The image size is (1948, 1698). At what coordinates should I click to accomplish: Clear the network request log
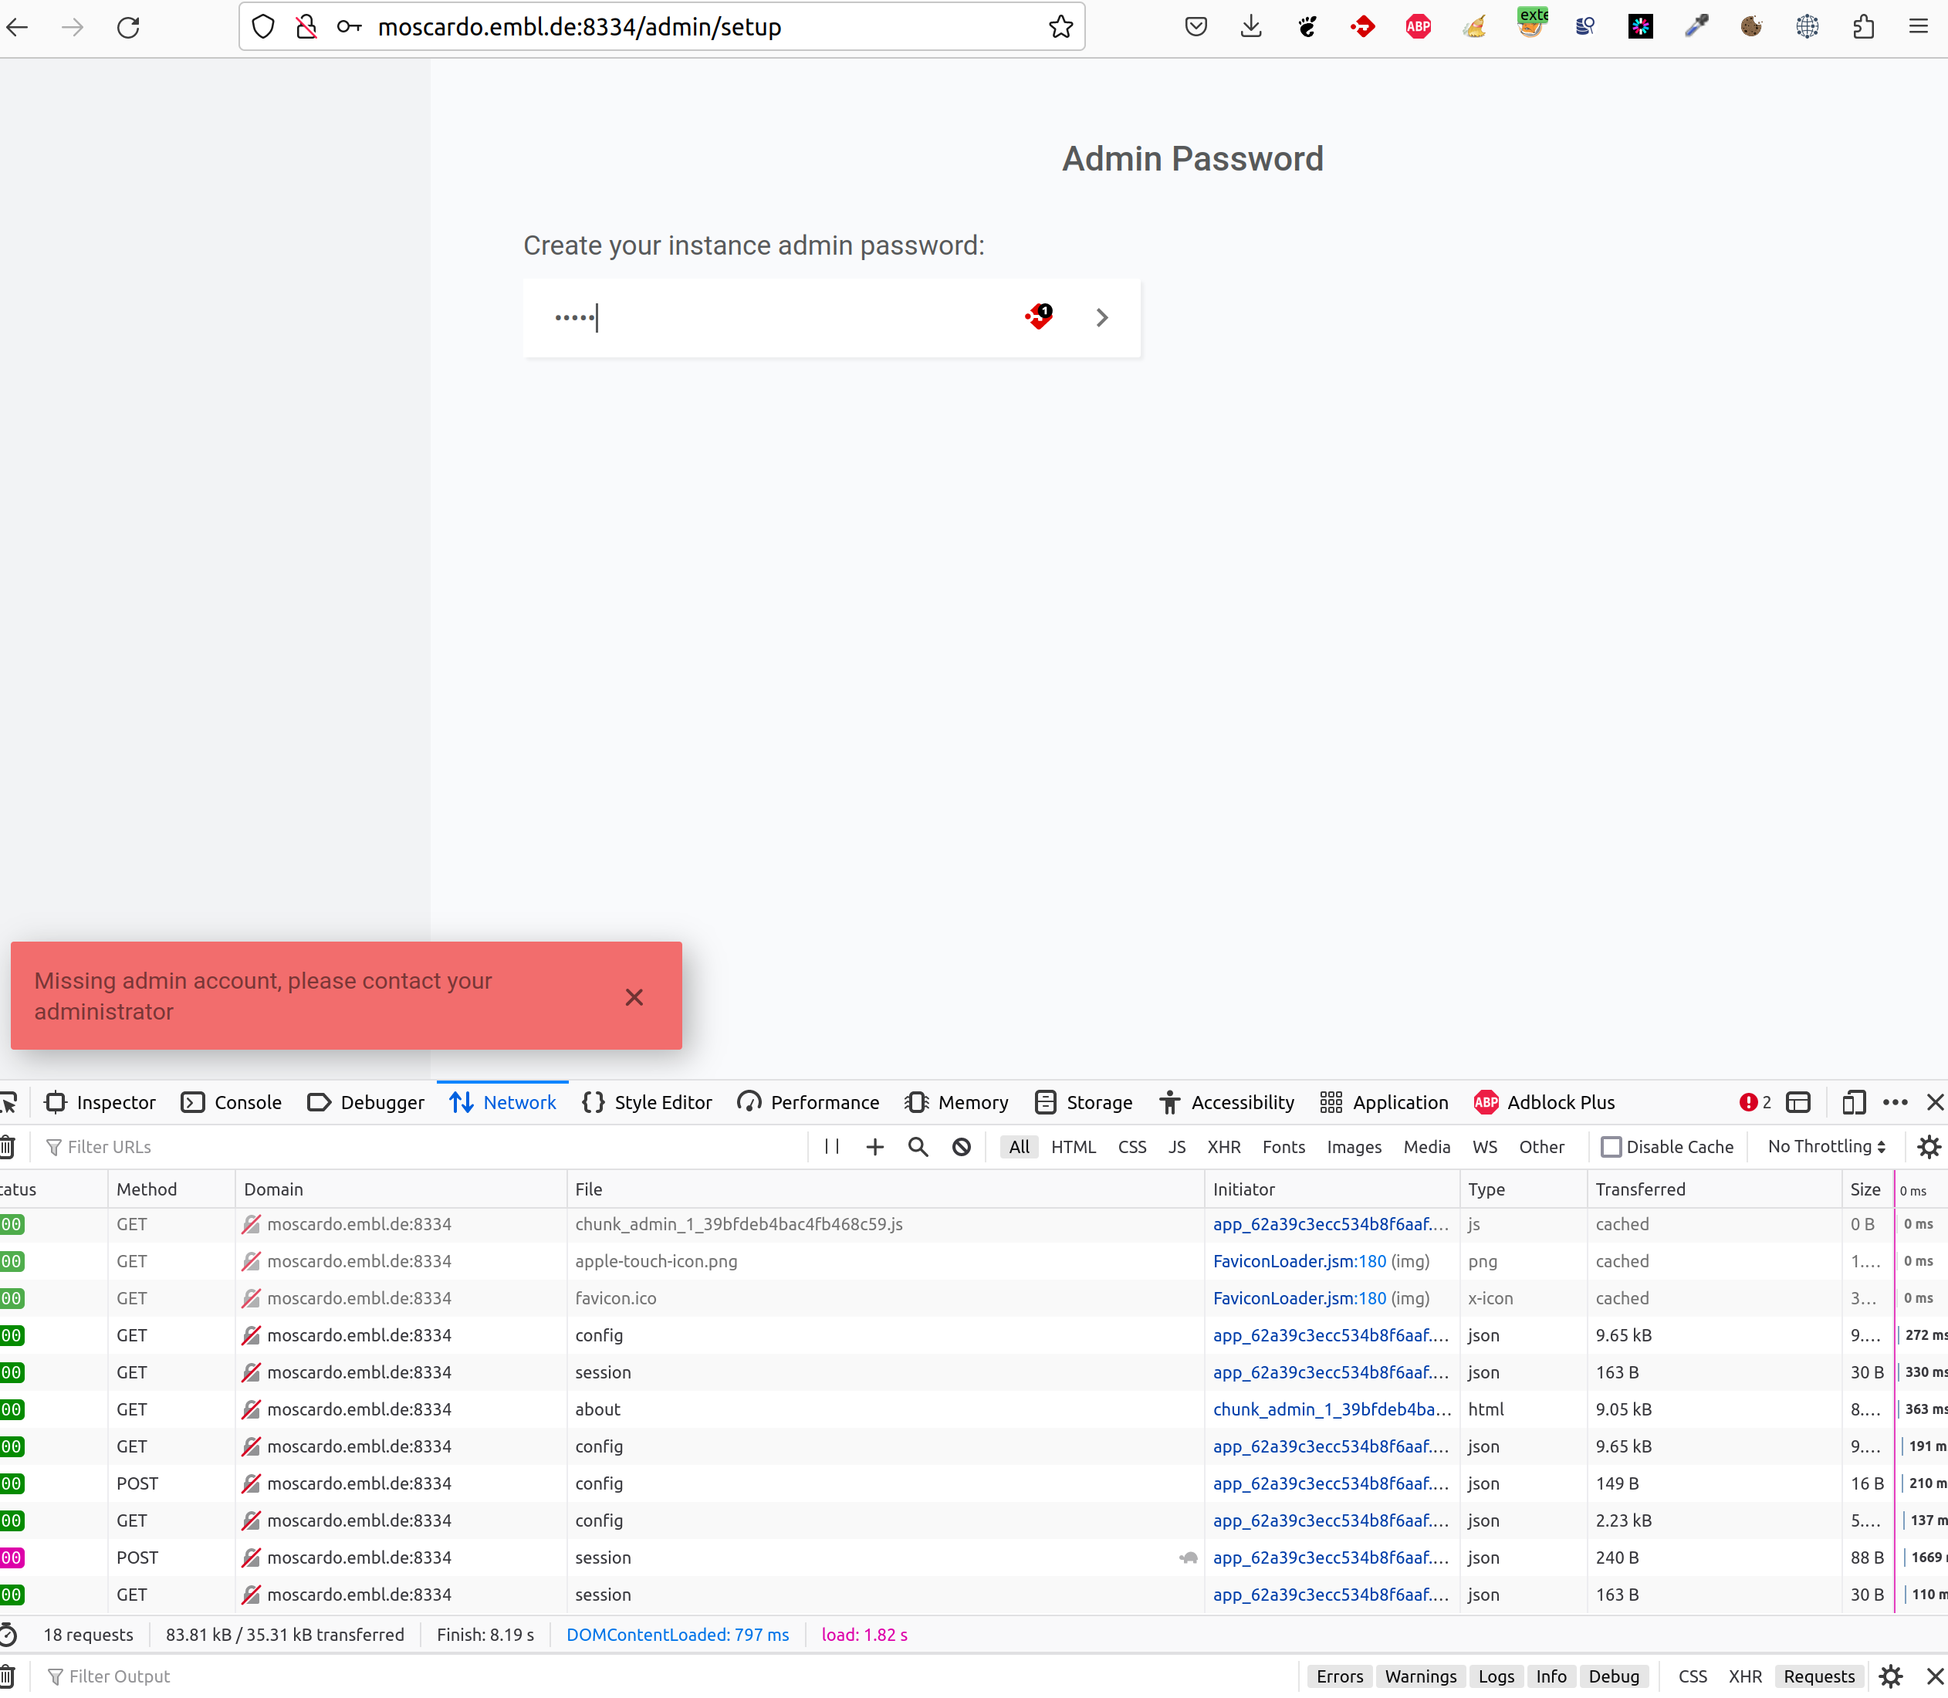pos(8,1146)
